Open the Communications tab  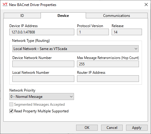click(x=117, y=16)
